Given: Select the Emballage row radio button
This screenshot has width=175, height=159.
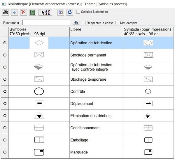Looking at the screenshot, I should point(5,140).
